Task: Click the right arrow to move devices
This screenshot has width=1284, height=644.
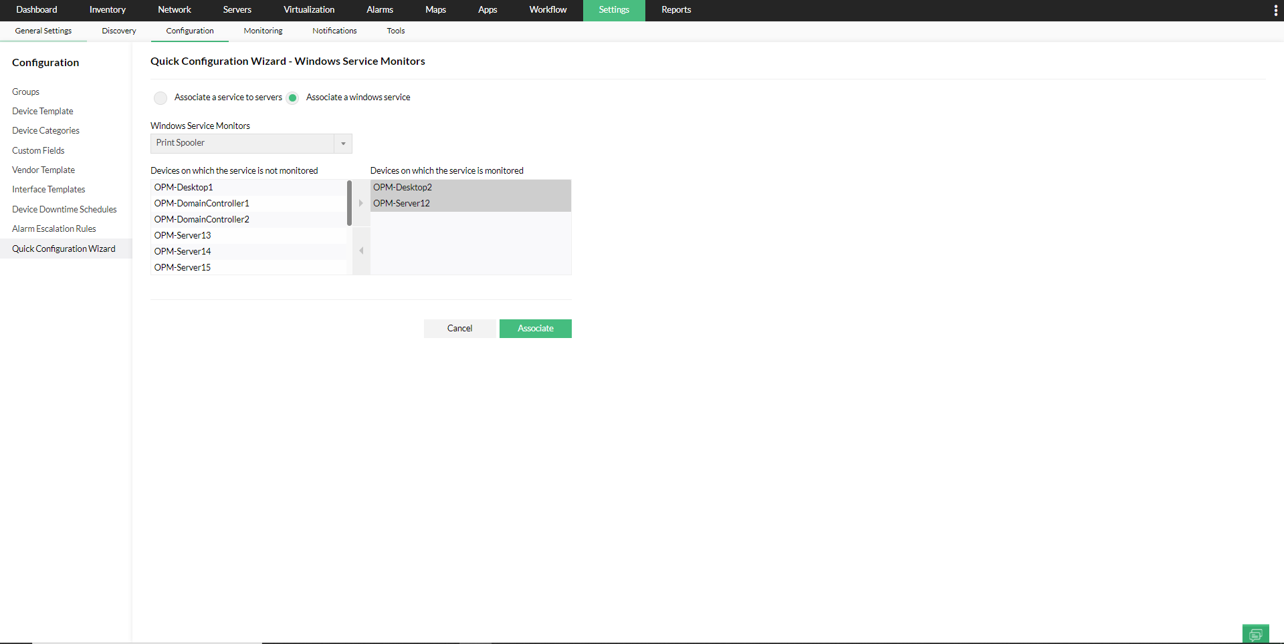Action: point(360,203)
